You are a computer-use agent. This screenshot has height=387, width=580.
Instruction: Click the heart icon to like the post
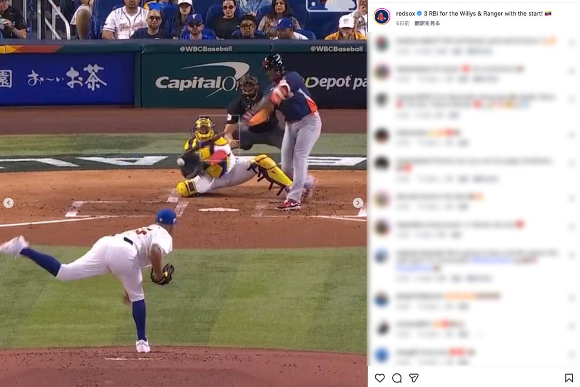380,378
